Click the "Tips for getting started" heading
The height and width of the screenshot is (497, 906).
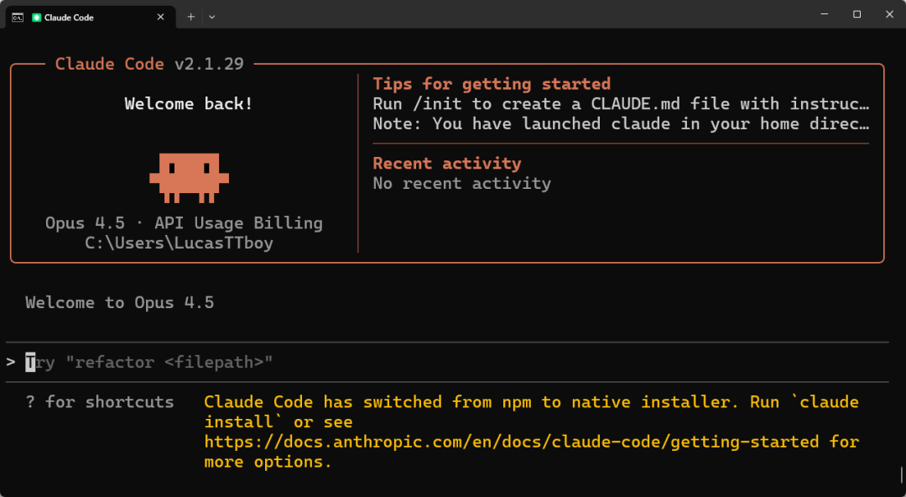click(492, 84)
